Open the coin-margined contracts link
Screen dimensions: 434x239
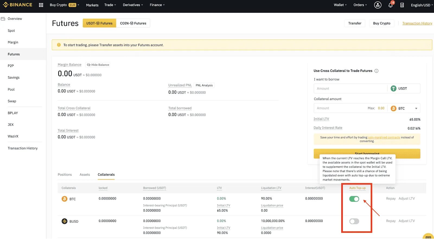tap(384, 138)
